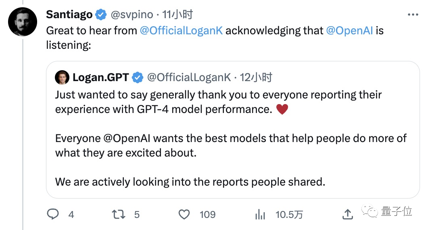Like the tweet with heart icon
Image resolution: width=426 pixels, height=230 pixels.
(184, 214)
